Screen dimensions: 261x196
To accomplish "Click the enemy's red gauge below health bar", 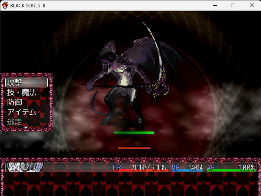I will click(134, 148).
